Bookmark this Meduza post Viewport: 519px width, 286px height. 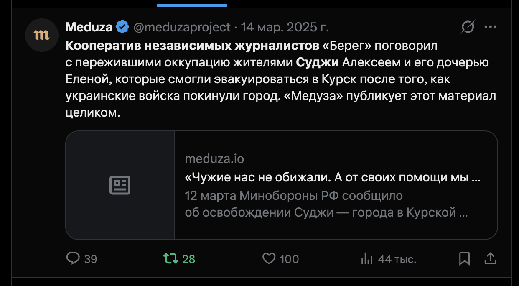[464, 258]
